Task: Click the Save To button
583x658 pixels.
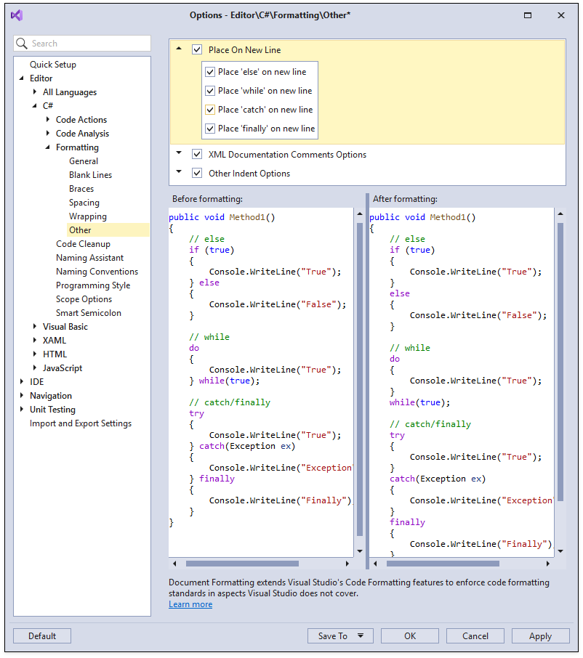Action: click(340, 635)
